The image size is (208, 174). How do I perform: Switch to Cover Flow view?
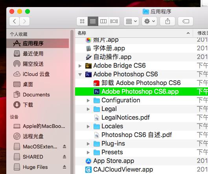(x=114, y=21)
